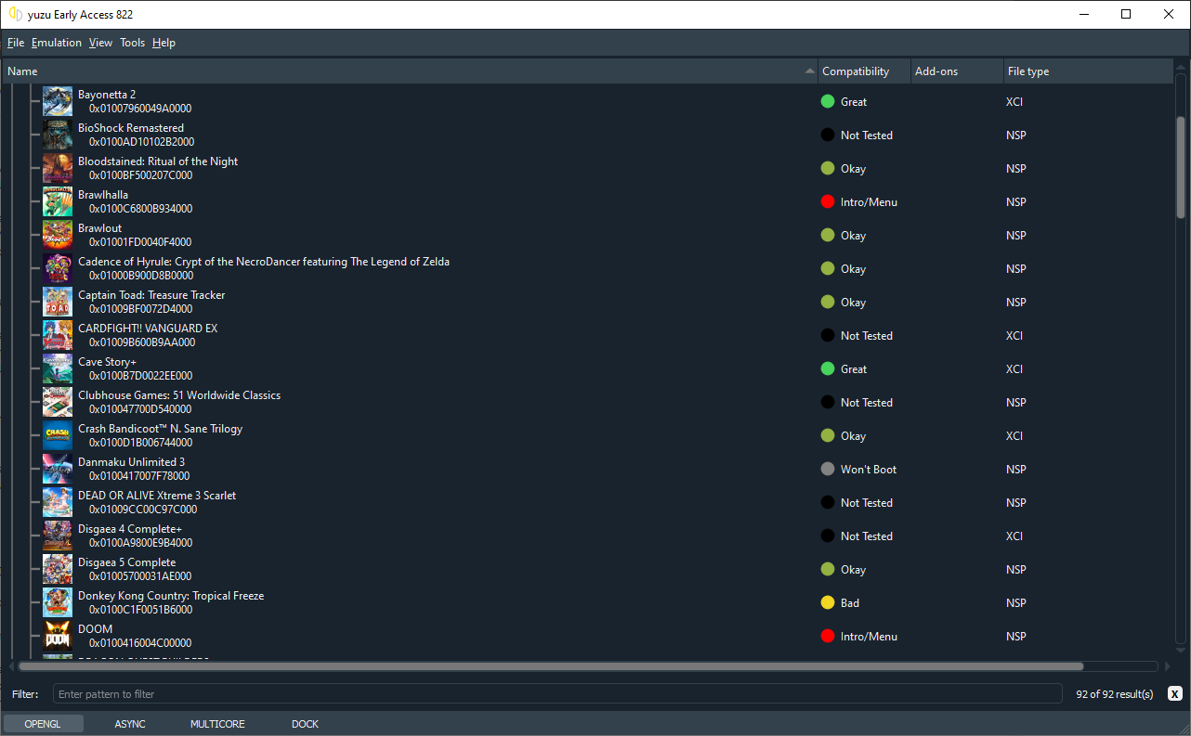1191x736 pixels.
Task: Select the Brawlhalla game icon
Action: click(58, 201)
